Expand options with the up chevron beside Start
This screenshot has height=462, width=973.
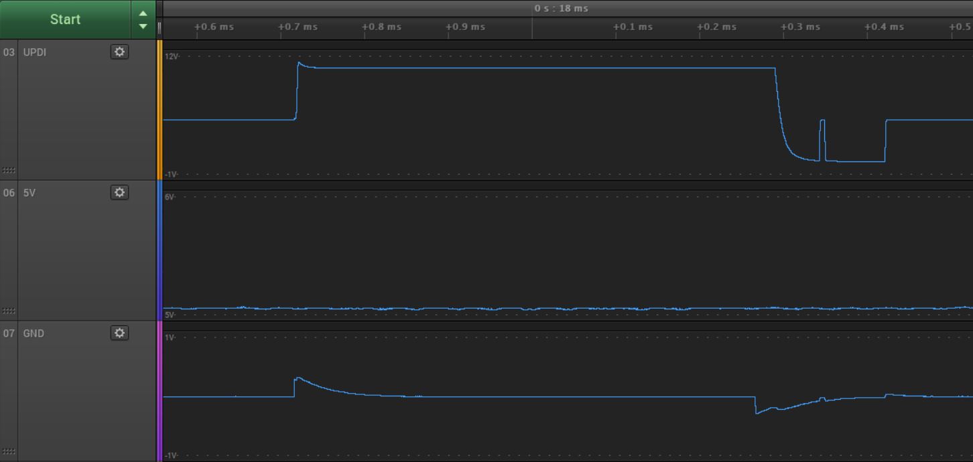click(x=143, y=12)
